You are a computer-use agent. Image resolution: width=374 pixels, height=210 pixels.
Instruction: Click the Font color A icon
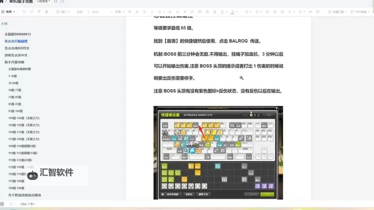click(x=233, y=12)
